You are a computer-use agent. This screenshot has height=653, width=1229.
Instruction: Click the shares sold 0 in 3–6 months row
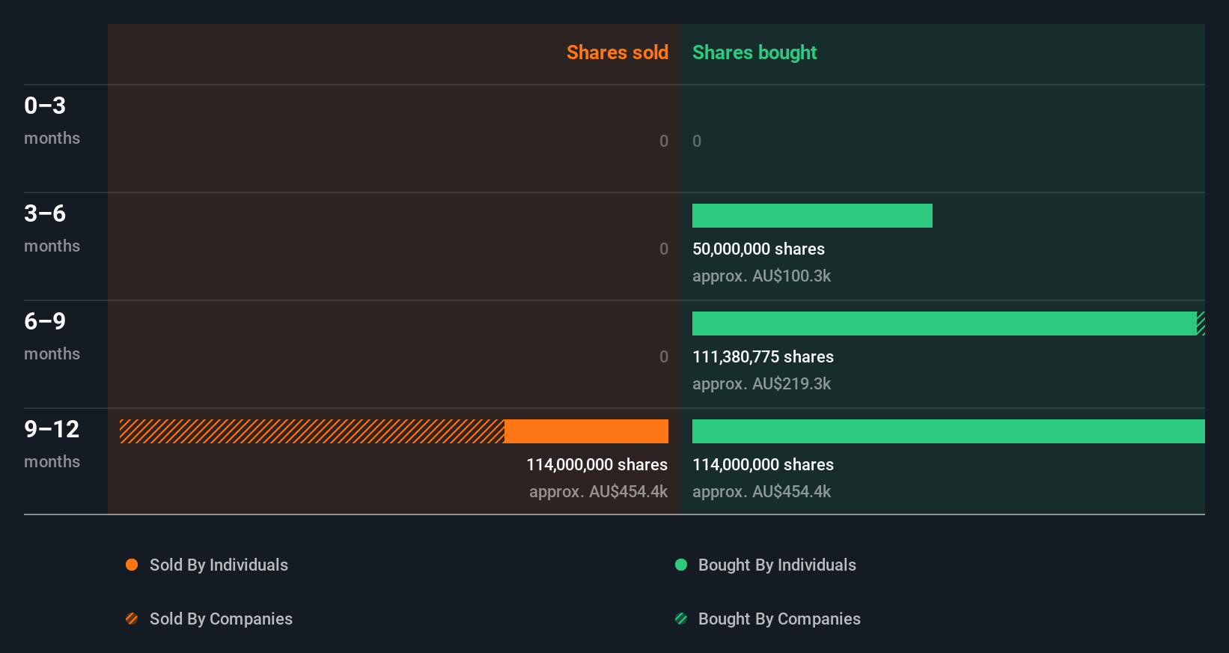[x=664, y=249]
